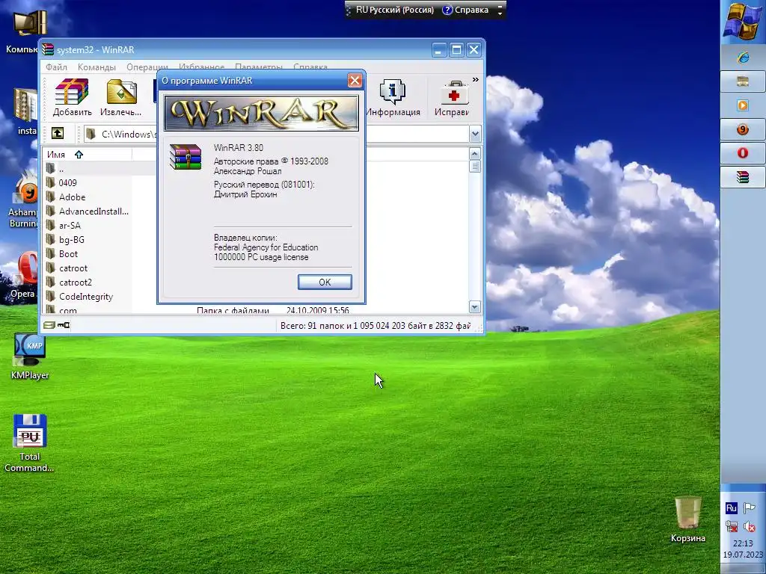The height and width of the screenshot is (574, 766).
Task: Click the 'WinRAR 3.80' version text
Action: click(x=239, y=147)
